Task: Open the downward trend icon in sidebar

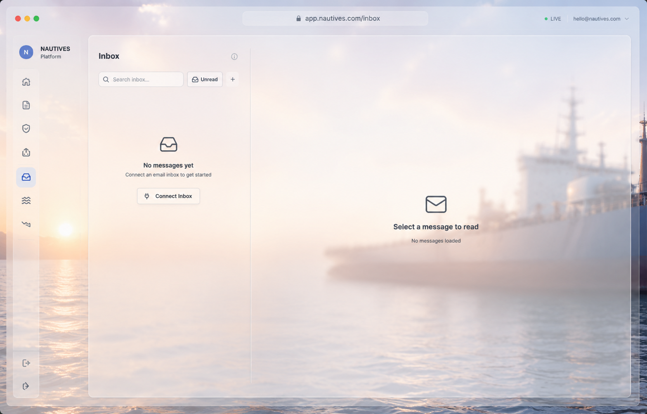Action: pos(26,224)
